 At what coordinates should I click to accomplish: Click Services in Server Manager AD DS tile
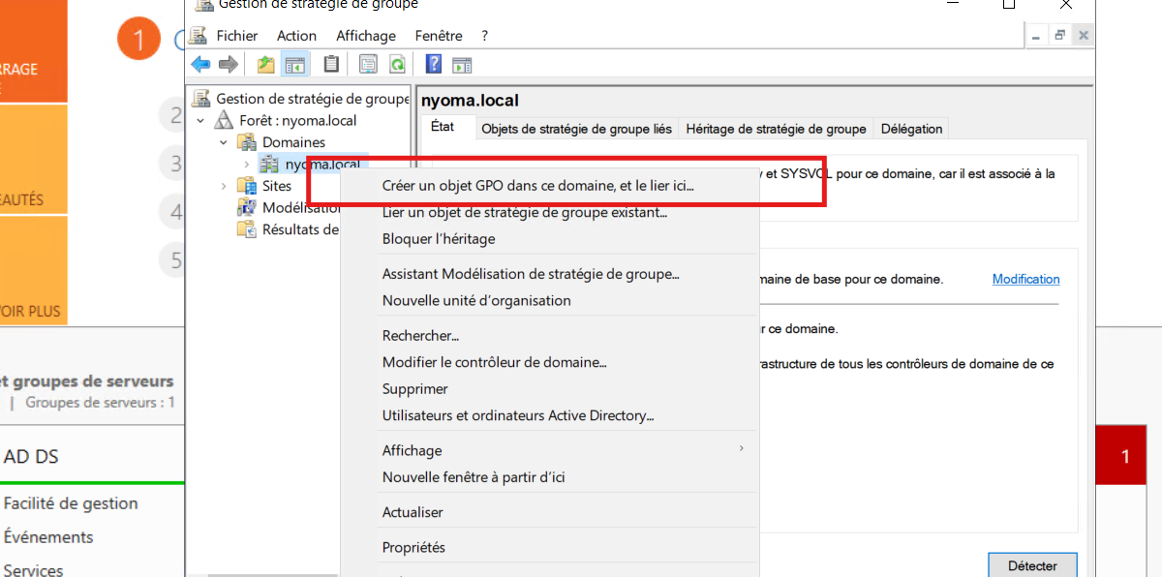[33, 570]
